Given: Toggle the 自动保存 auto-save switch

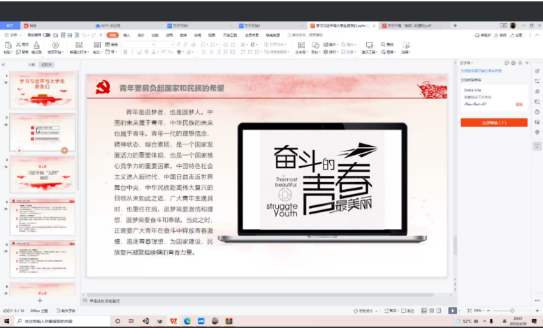Looking at the screenshot, I should [46, 34].
